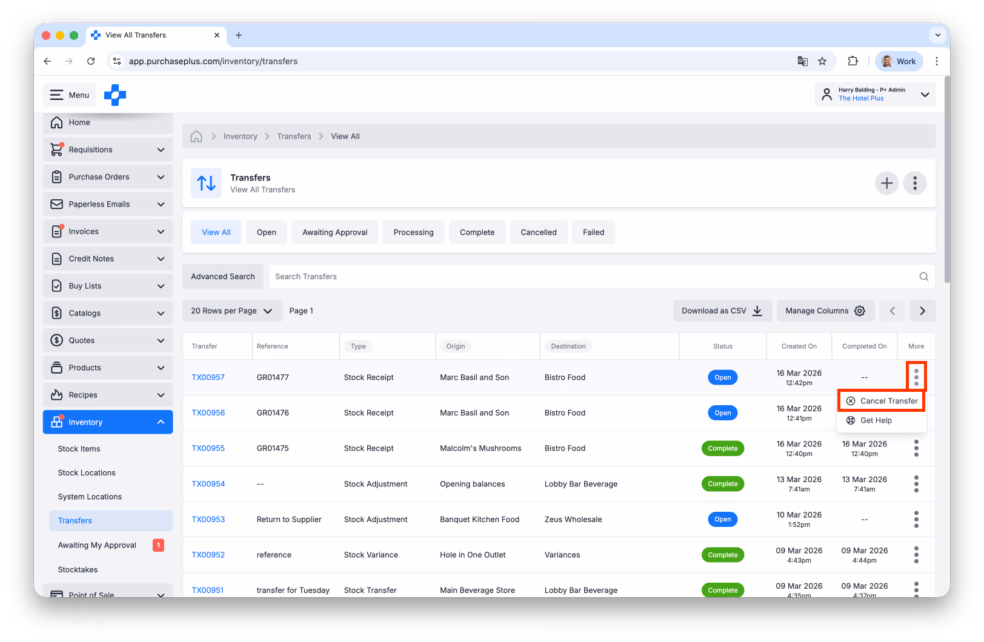The height and width of the screenshot is (642, 984).
Task: Select the View All tab
Action: (216, 233)
